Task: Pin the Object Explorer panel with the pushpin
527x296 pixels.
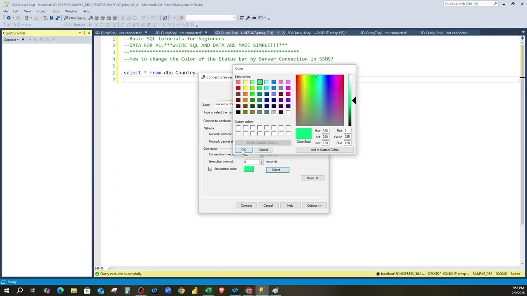Action: pyautogui.click(x=84, y=33)
